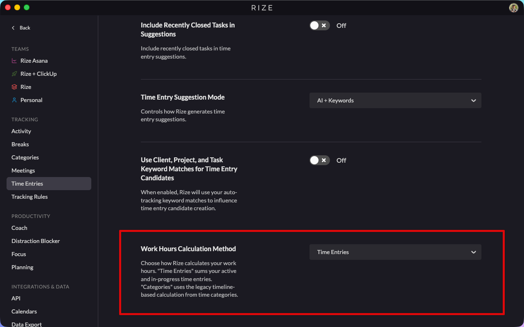Enable Client, Project, and Task Keyword Matches
The width and height of the screenshot is (524, 327).
[x=320, y=160]
